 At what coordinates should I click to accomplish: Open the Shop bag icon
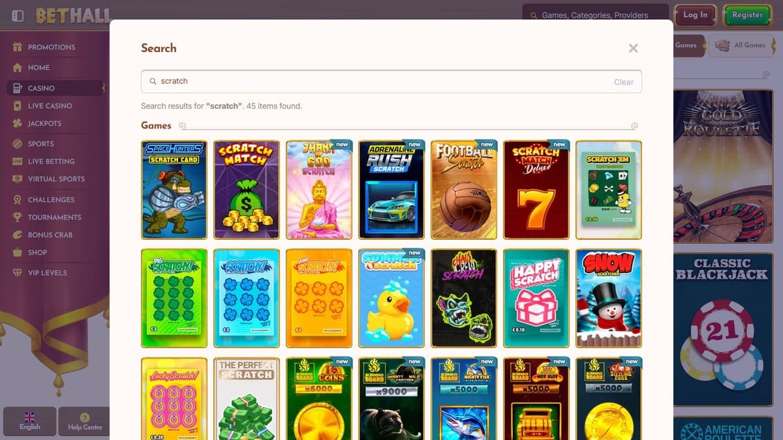point(17,252)
